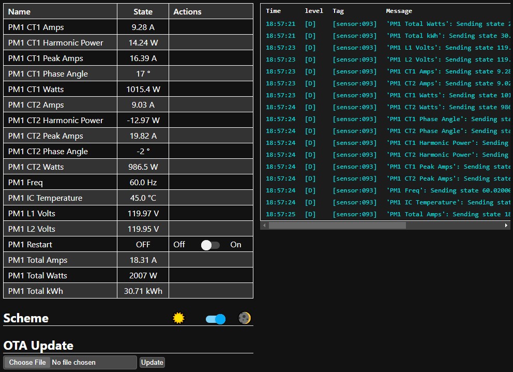This screenshot has width=513, height=372.
Task: Click the log horizontal scrollbar thumb
Action: click(x=337, y=225)
